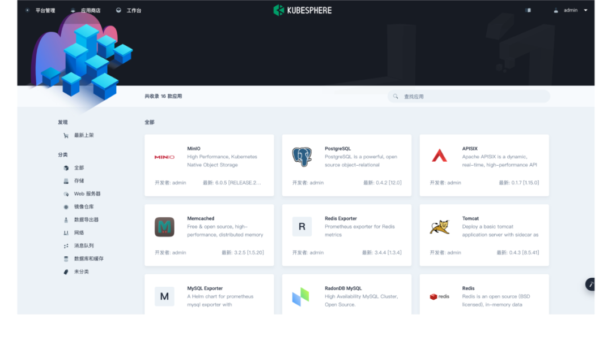Image resolution: width=612 pixels, height=345 pixels.
Task: Click the Web 服务器 category icon
Action: click(x=66, y=194)
